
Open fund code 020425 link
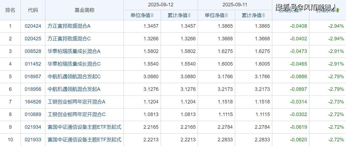[33, 39]
